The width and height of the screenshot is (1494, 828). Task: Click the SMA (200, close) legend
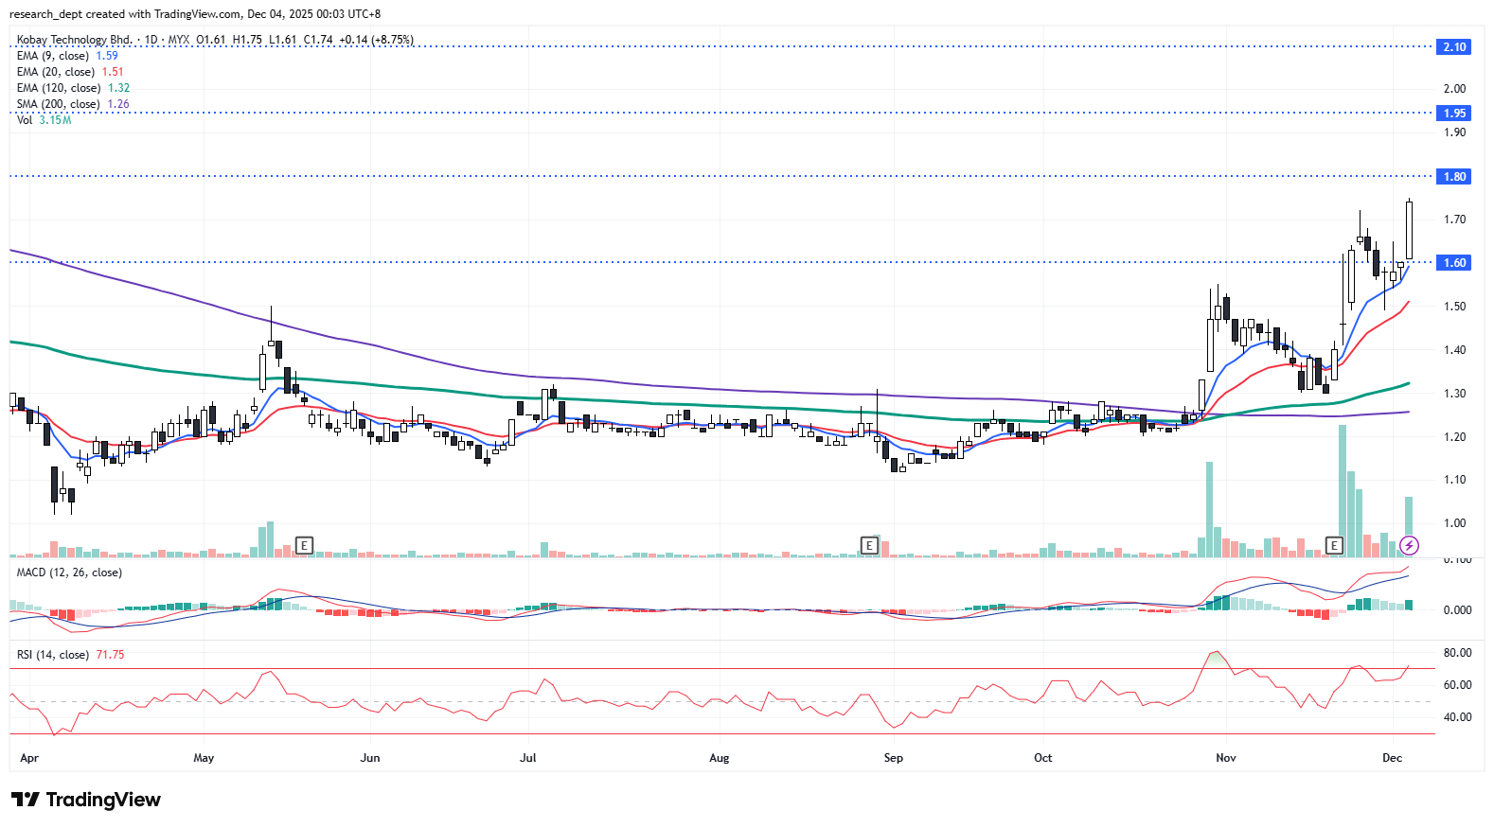(x=59, y=104)
